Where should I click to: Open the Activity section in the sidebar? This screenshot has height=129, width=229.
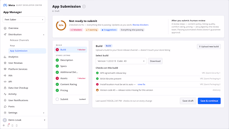coord(12,94)
